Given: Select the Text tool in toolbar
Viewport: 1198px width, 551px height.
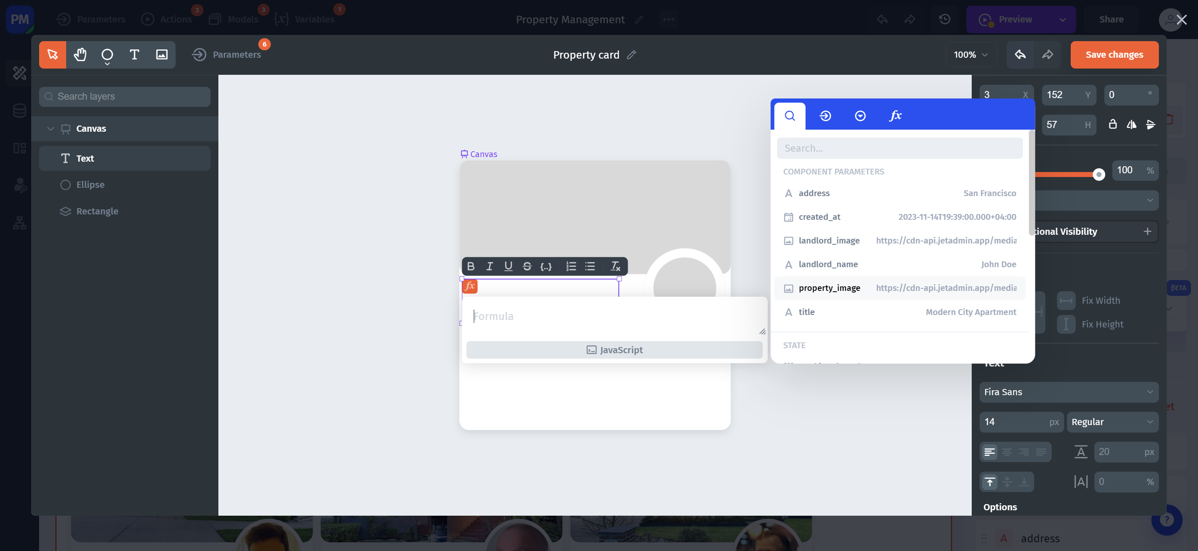Looking at the screenshot, I should (x=134, y=54).
